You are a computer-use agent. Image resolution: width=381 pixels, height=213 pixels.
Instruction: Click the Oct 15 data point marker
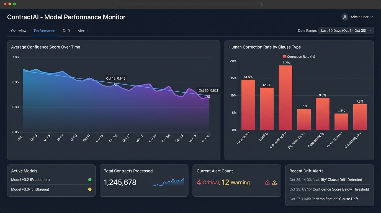pyautogui.click(x=116, y=84)
